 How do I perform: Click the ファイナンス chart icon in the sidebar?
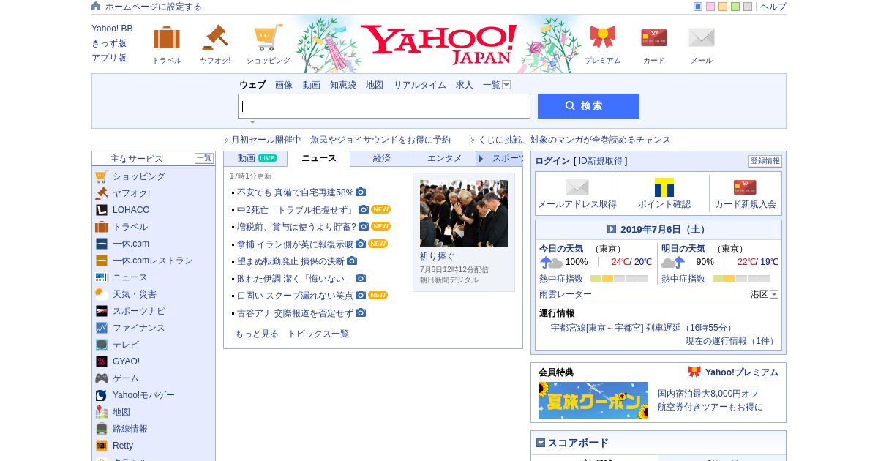tap(102, 328)
